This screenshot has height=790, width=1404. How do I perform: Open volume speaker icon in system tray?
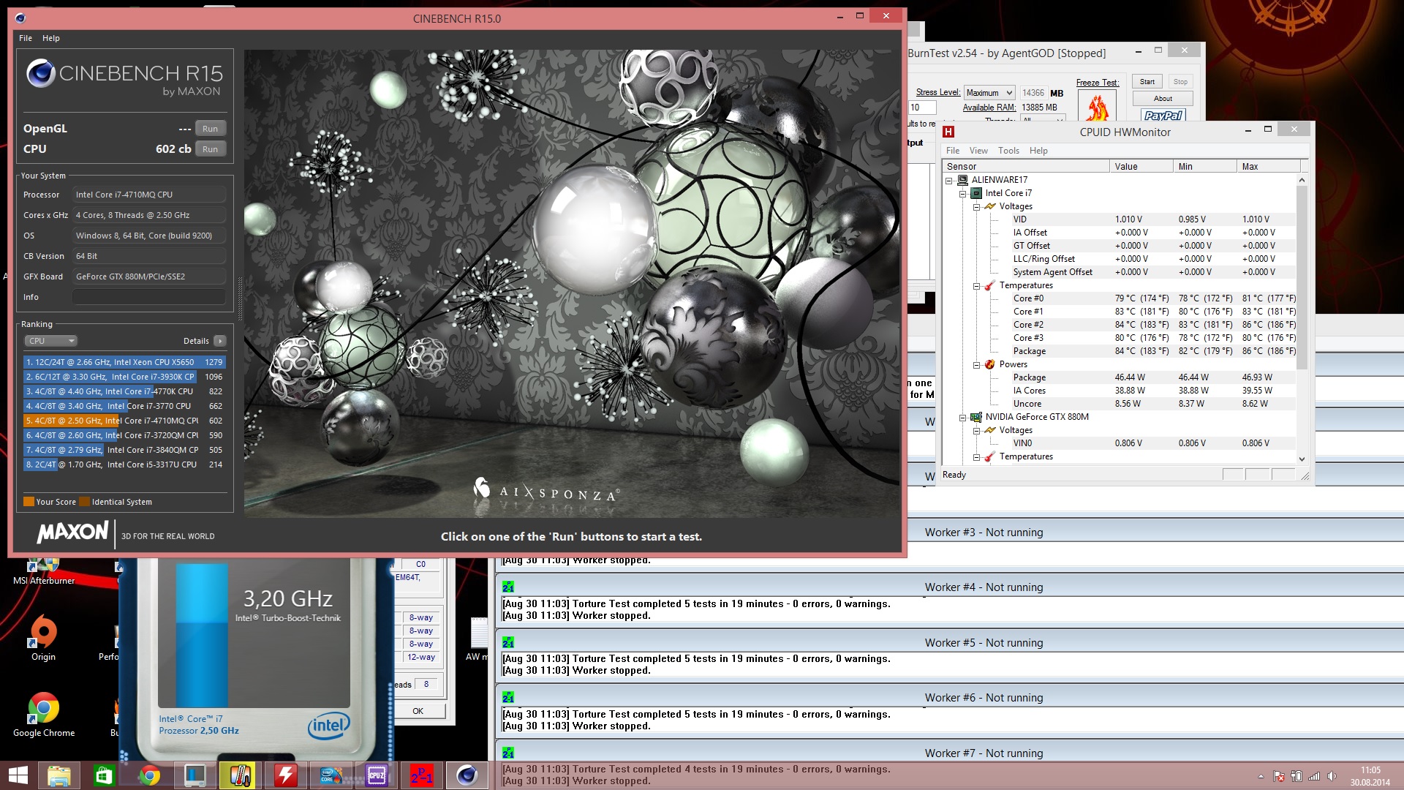[1332, 776]
